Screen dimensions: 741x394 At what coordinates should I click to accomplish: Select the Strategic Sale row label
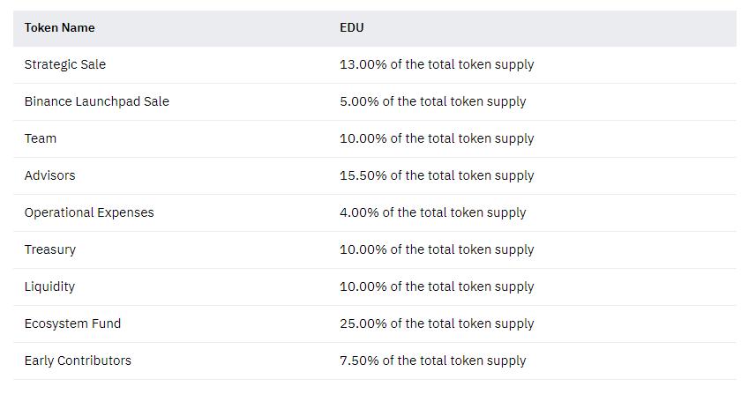pos(64,64)
